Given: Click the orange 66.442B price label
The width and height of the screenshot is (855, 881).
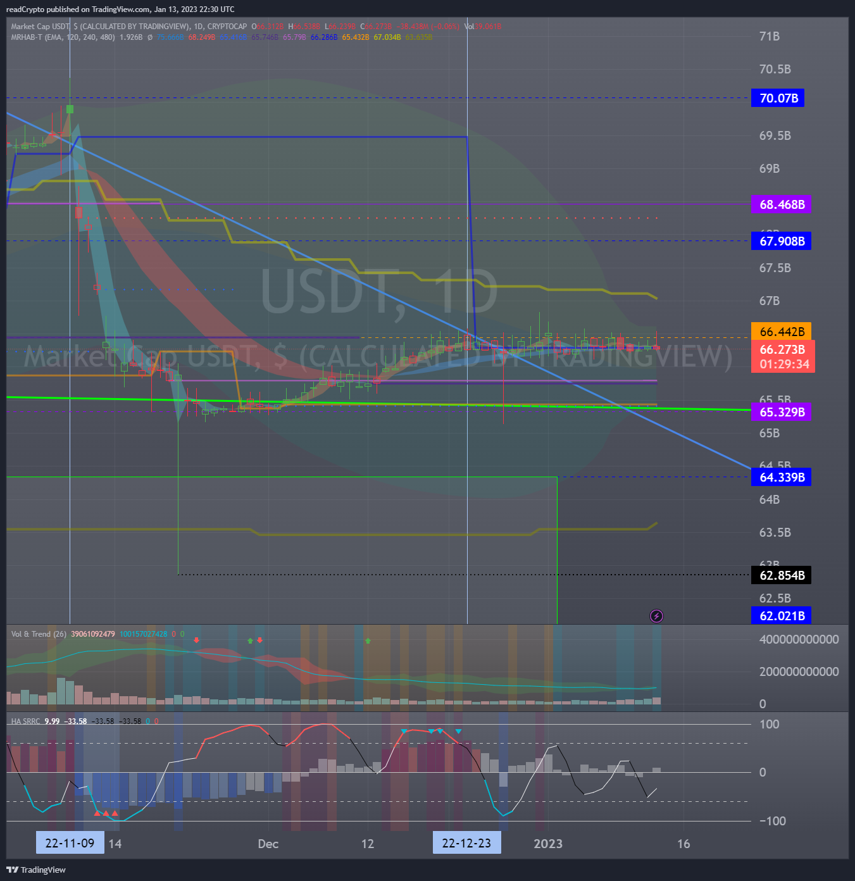Looking at the screenshot, I should point(781,332).
